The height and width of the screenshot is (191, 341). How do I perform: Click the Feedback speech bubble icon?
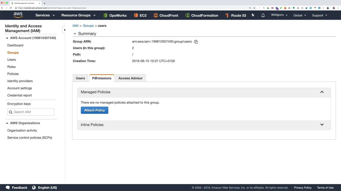point(8,188)
